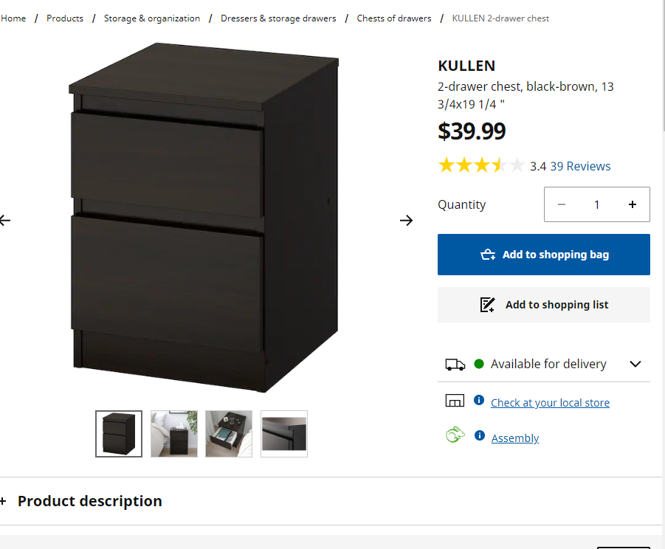Click the delivery truck icon
The image size is (665, 549).
point(455,364)
